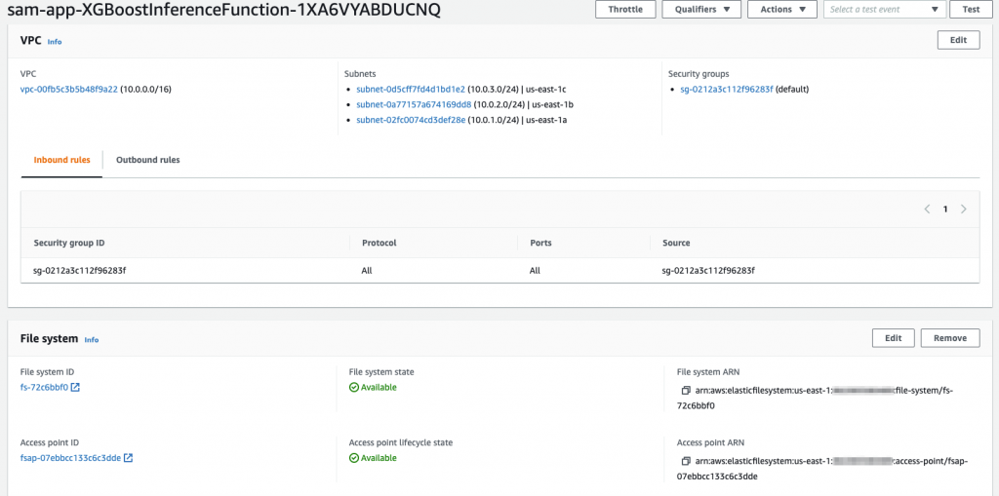Select the sg-0212a3c112f96283f cell in Security group ID column

point(80,271)
